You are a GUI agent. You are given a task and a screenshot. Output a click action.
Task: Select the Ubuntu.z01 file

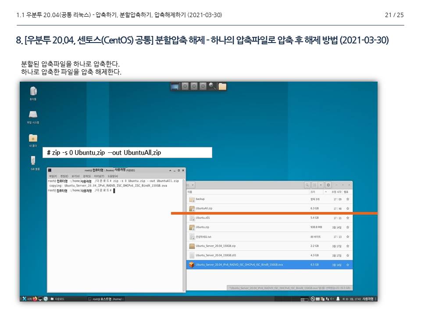(x=270, y=218)
